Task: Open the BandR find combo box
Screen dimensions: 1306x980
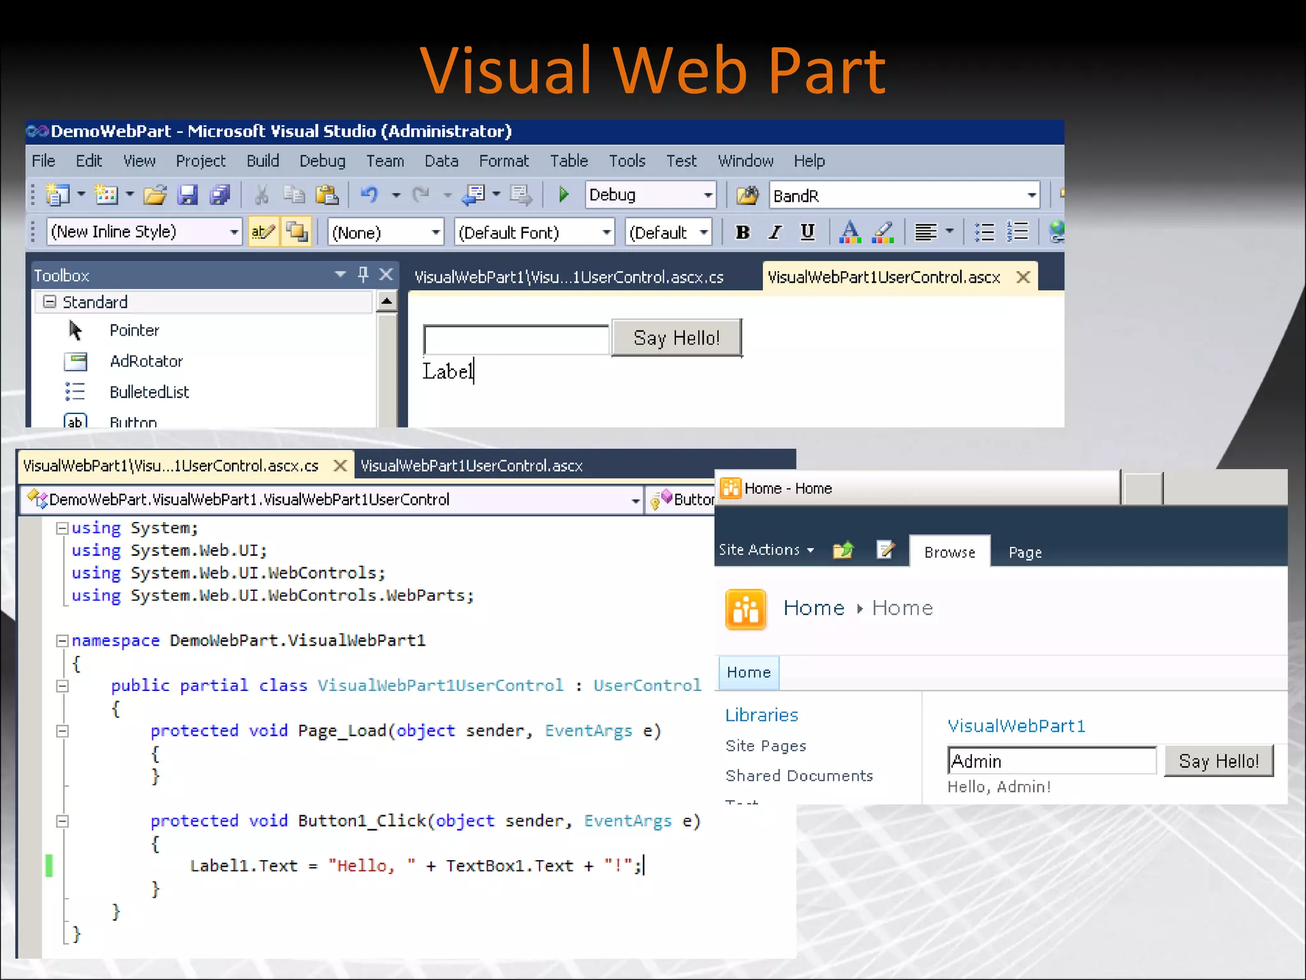Action: (1031, 196)
